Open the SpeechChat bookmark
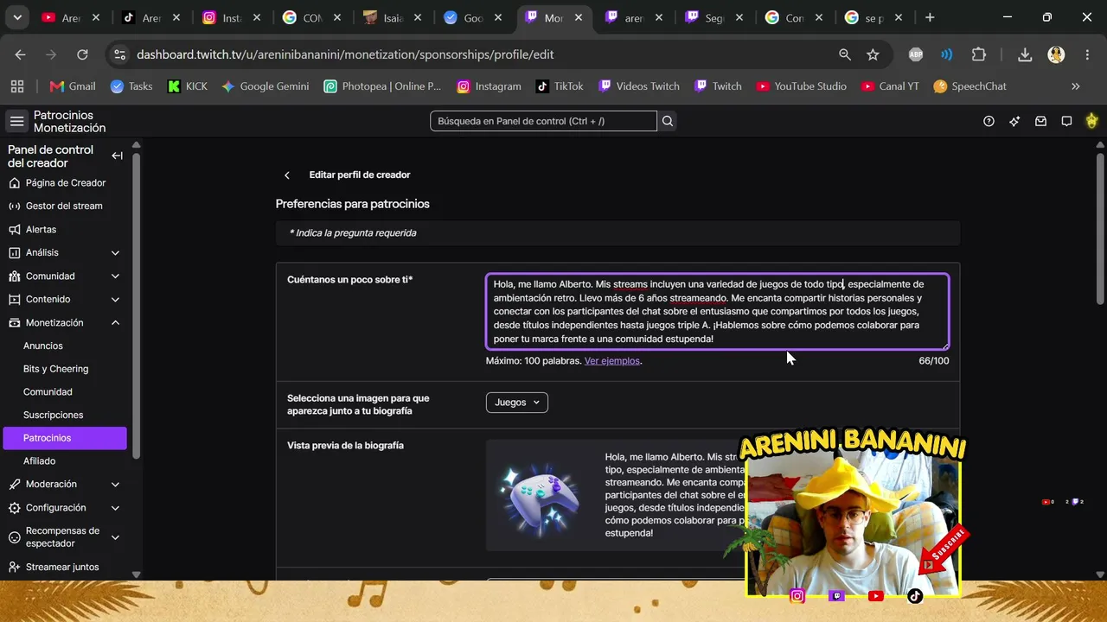This screenshot has height=622, width=1107. coord(969,86)
